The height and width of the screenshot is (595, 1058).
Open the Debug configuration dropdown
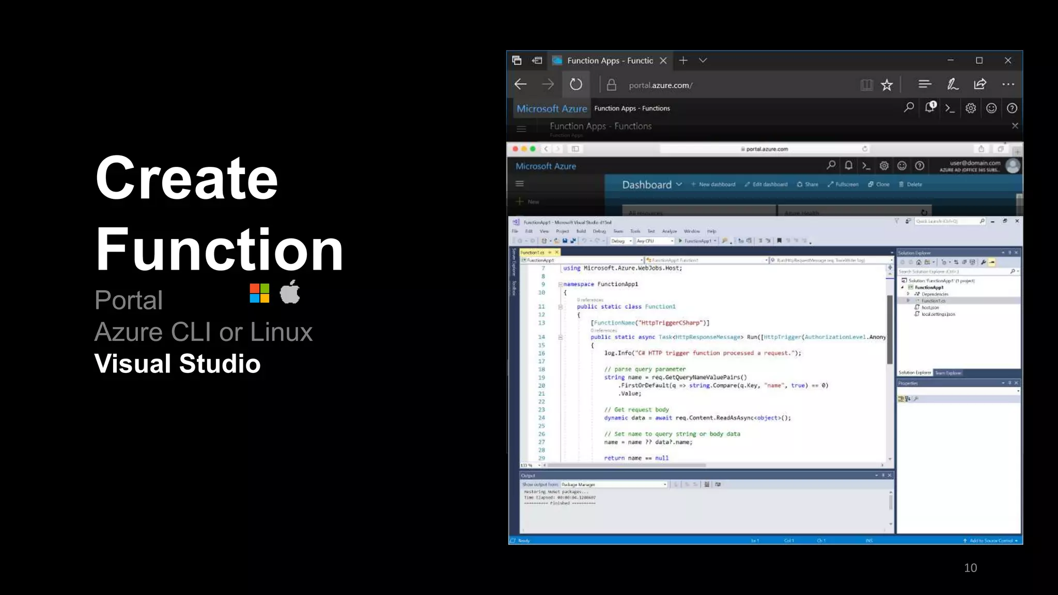[x=621, y=241]
